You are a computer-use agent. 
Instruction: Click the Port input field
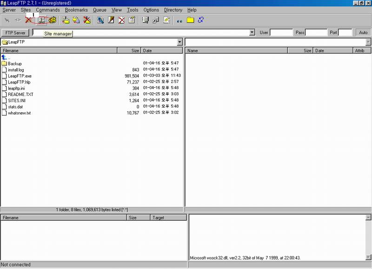345,32
